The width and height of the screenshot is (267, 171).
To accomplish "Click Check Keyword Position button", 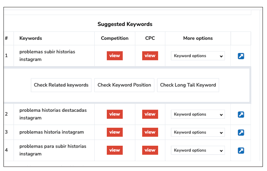I will tap(124, 85).
